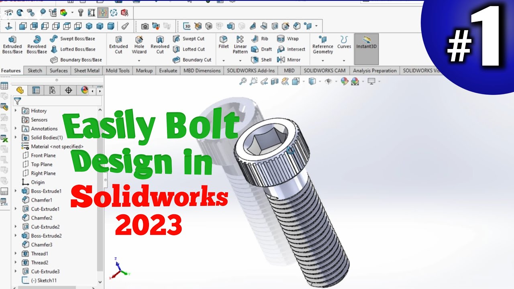Choose the Lofted Boss/Base tool
This screenshot has width=514, height=289.
click(x=73, y=49)
